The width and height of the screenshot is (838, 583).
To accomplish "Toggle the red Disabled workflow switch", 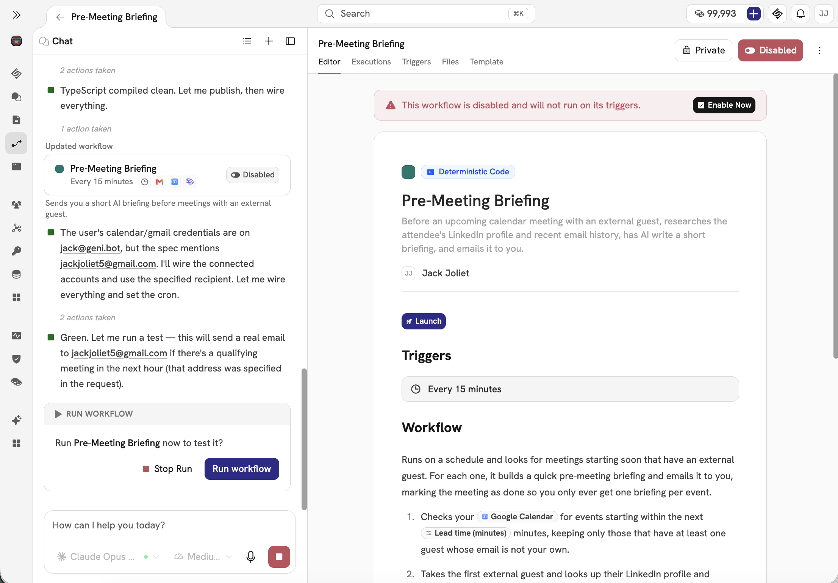I will click(770, 50).
